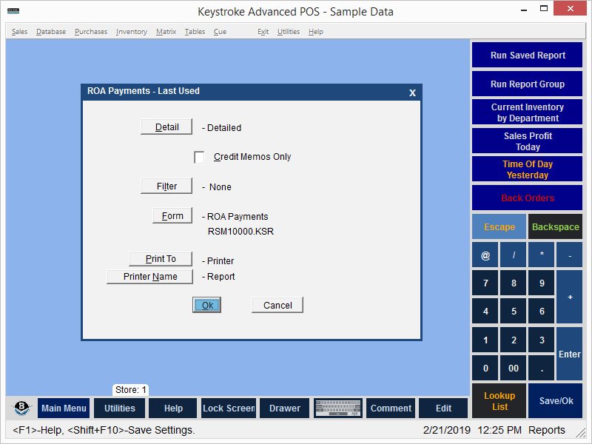
Task: Click the Store: 1 label
Action: [131, 390]
